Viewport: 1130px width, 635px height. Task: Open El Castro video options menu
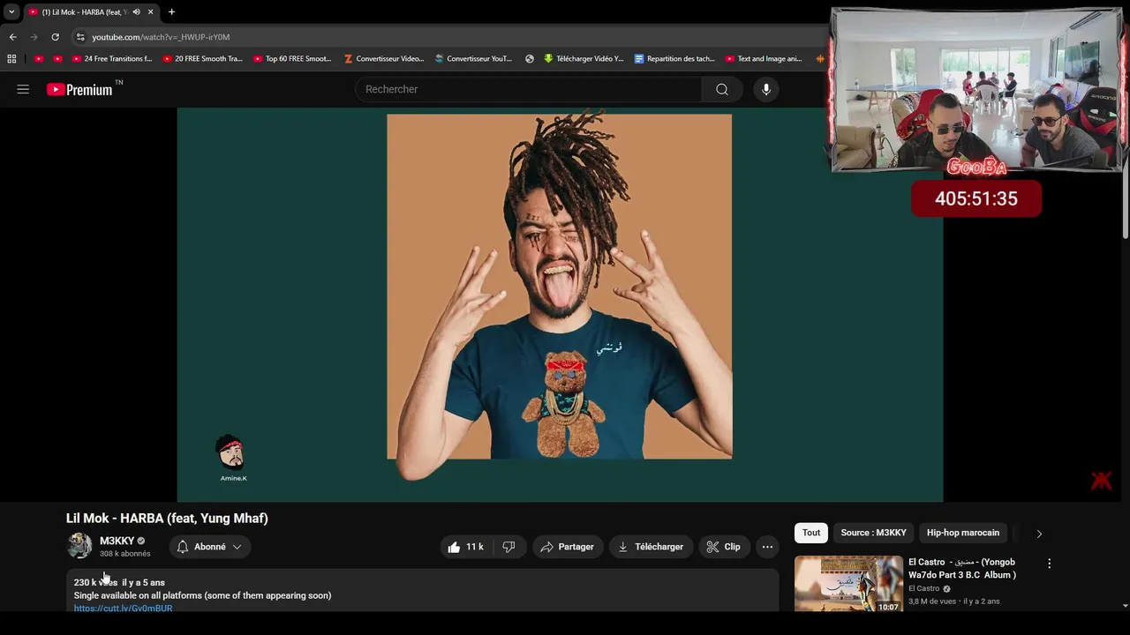pyautogui.click(x=1049, y=564)
